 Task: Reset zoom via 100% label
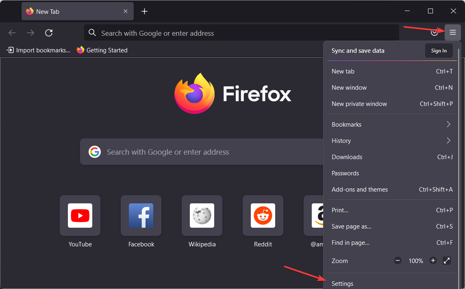[x=416, y=261]
